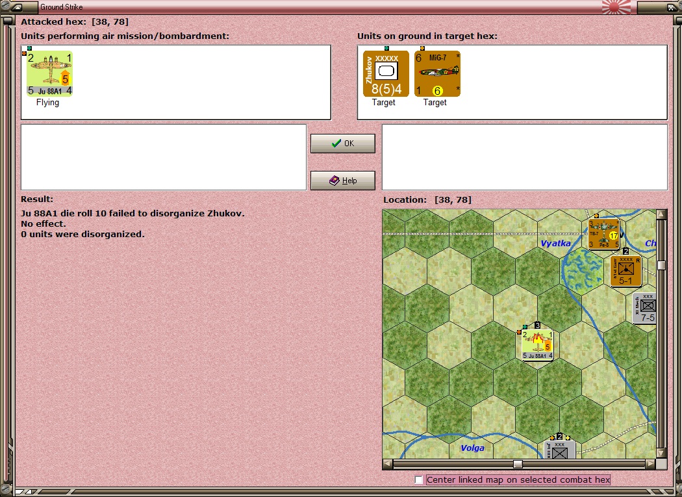682x497 pixels.
Task: Click the 'Units performing air mission/bombardment:' heading
Action: [x=125, y=36]
